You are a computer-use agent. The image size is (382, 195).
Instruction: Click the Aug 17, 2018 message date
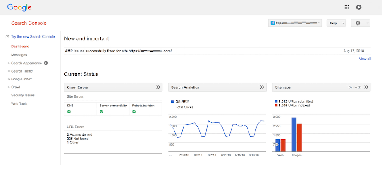tap(353, 51)
